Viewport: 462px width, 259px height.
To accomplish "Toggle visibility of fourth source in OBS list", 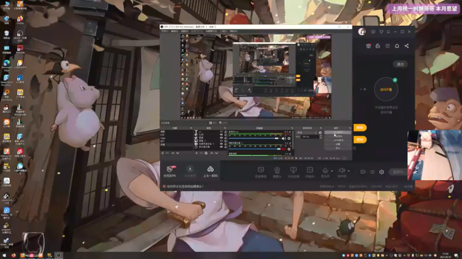I will tap(221, 140).
